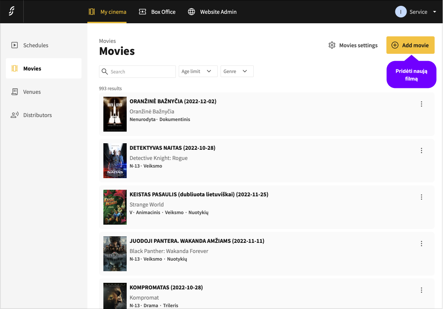The height and width of the screenshot is (309, 443).
Task: Click the Wakanda Amžiams poster thumbnail
Action: (x=115, y=254)
